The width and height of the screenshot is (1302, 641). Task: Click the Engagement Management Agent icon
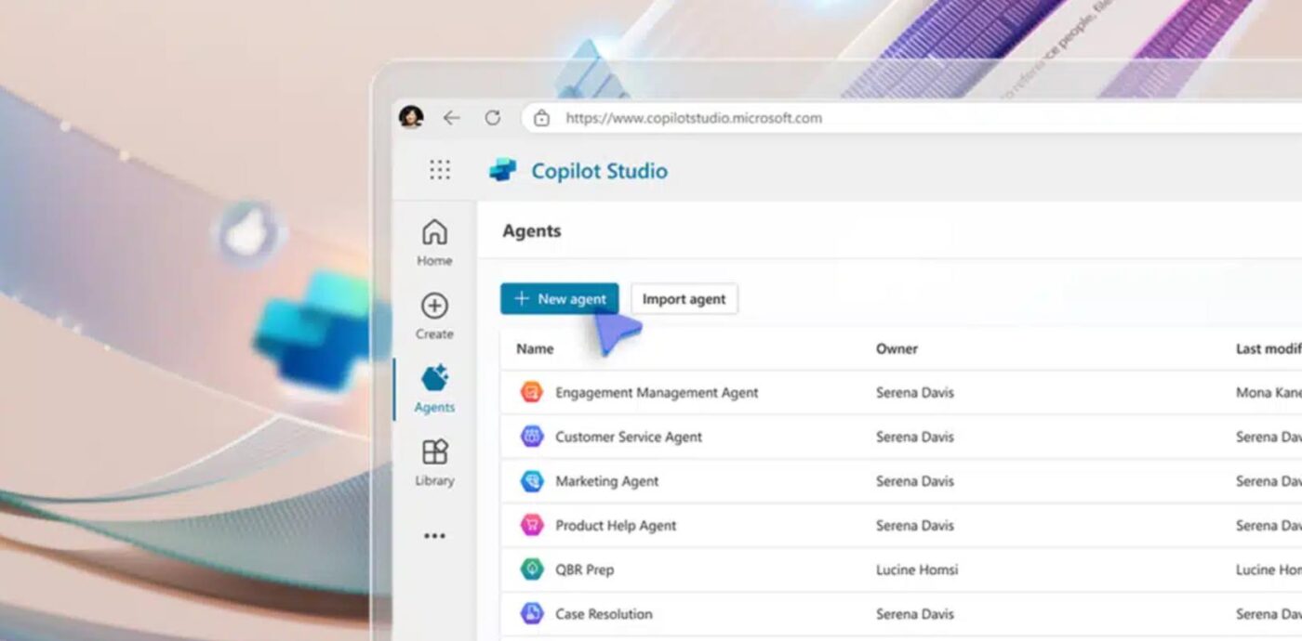tap(531, 392)
